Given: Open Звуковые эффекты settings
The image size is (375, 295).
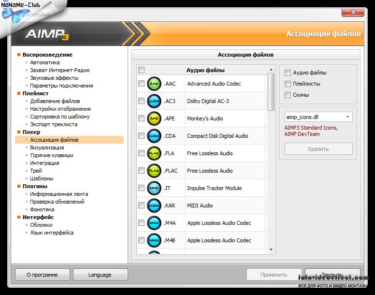Looking at the screenshot, I should coord(54,78).
